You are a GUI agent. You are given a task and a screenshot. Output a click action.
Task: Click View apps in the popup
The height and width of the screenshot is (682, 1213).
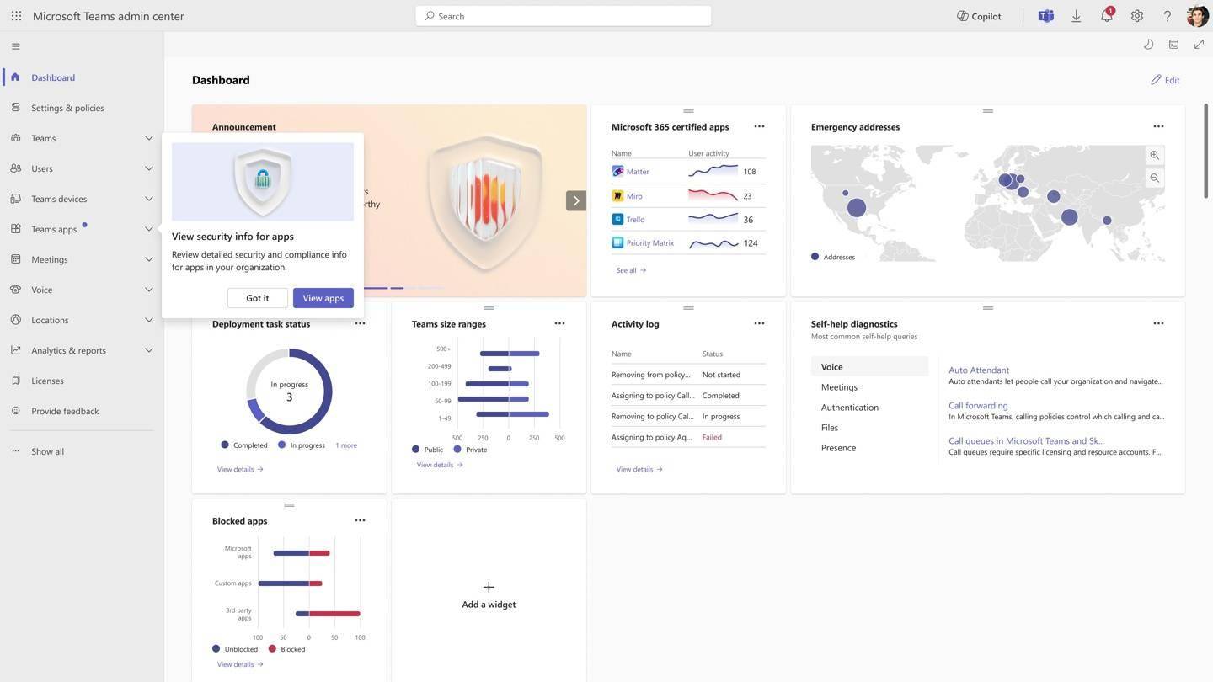[323, 298]
